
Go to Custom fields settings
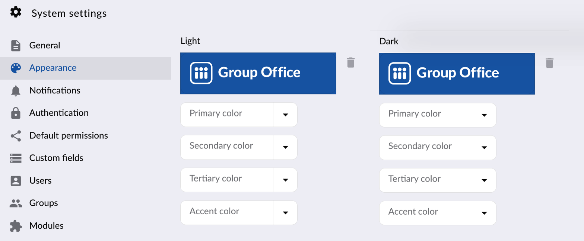85,158
